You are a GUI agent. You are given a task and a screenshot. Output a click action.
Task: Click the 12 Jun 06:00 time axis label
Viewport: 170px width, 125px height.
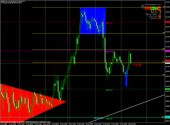(x=29, y=124)
